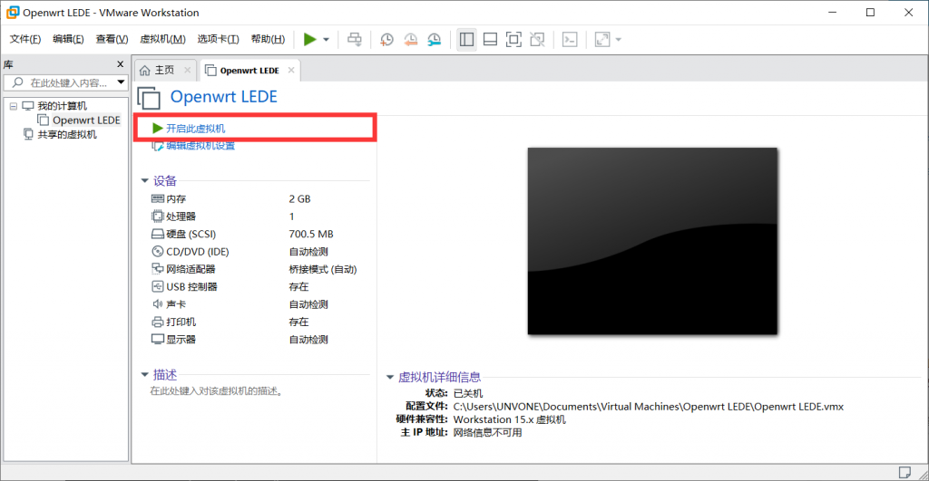Click the large VM icon beside the title
Screen dimensions: 929x481
click(x=150, y=98)
